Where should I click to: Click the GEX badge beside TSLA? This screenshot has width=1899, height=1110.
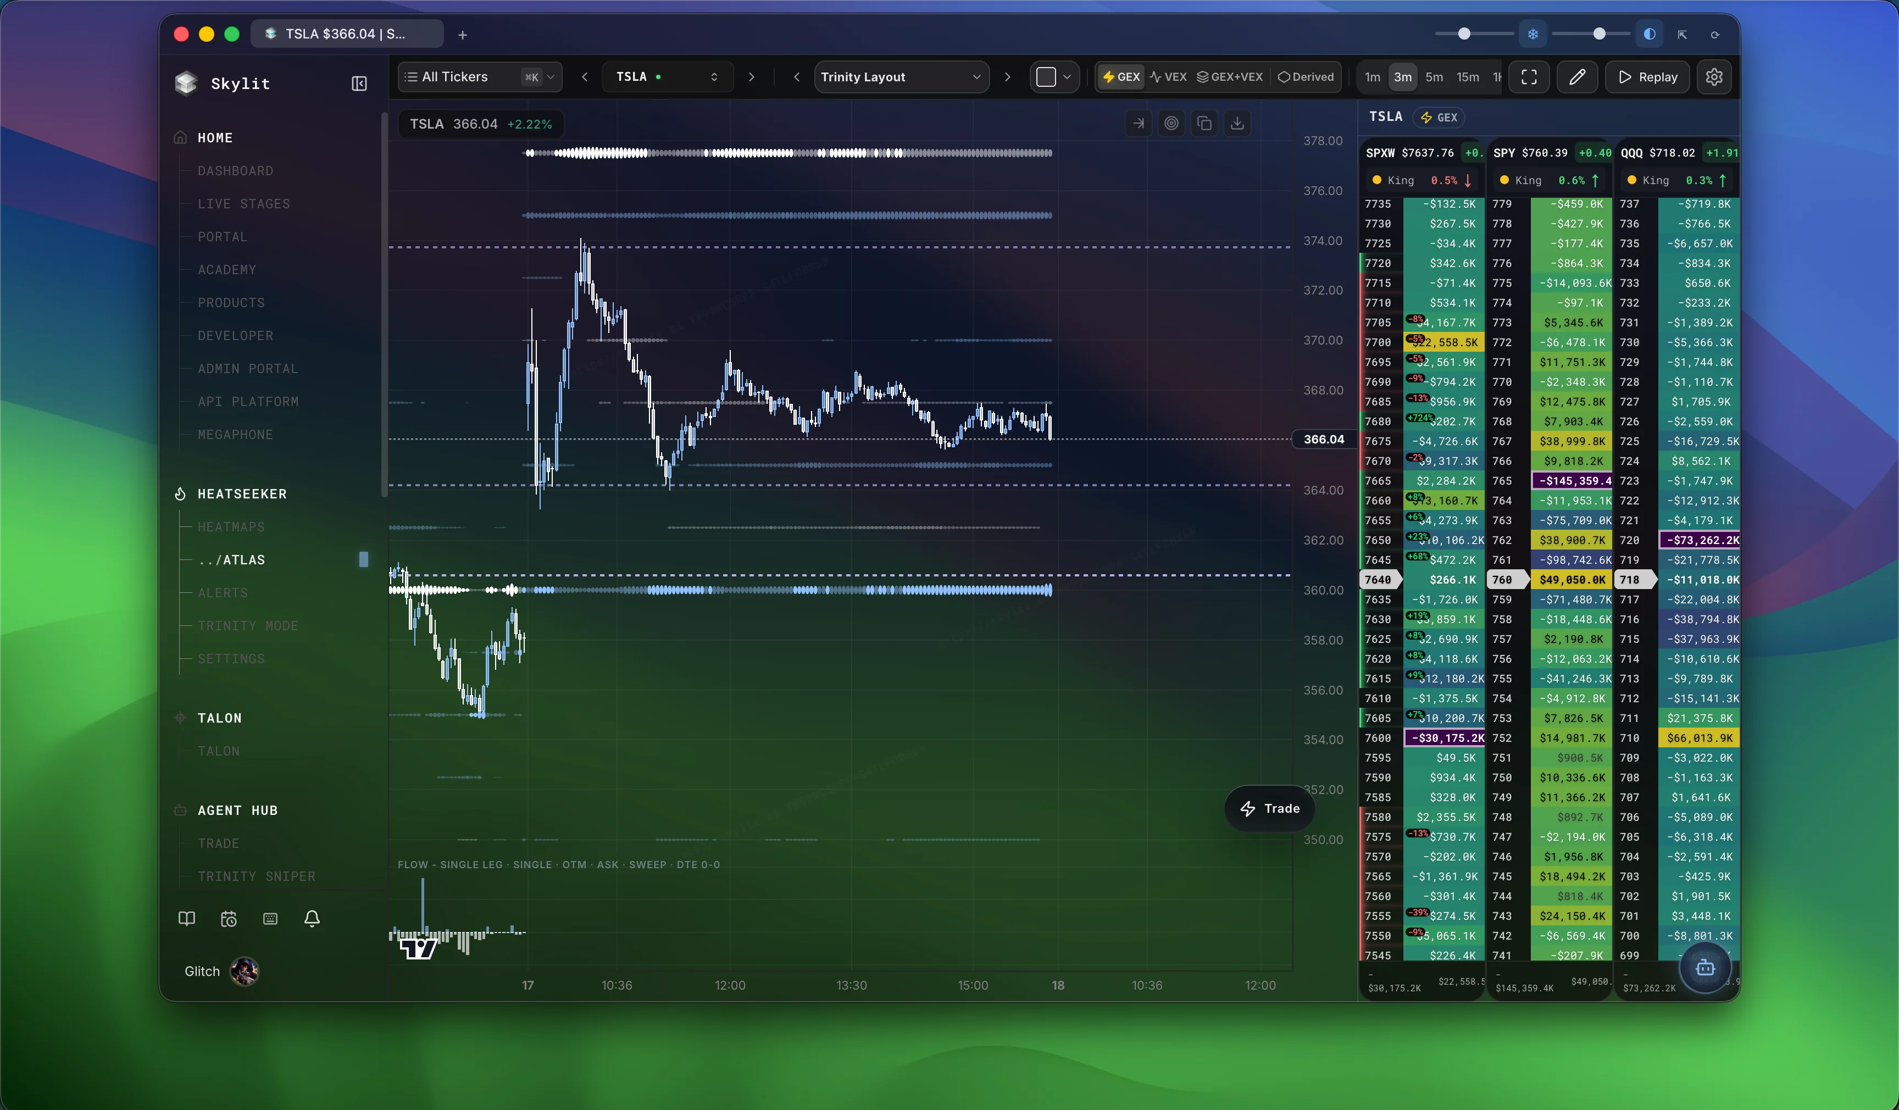click(1439, 117)
